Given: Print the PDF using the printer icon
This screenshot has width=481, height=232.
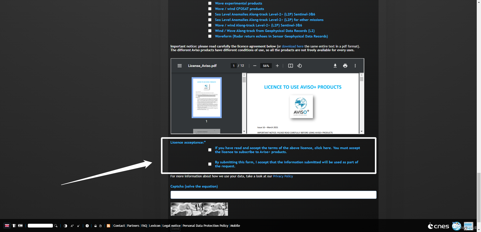Looking at the screenshot, I should (x=345, y=66).
